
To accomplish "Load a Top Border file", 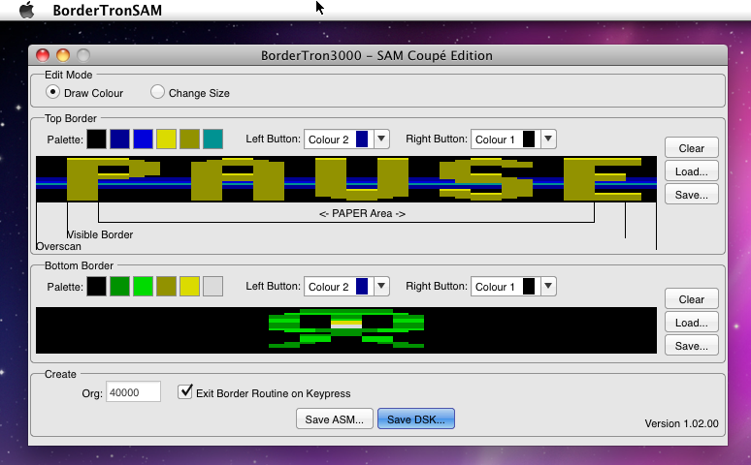I will point(691,171).
